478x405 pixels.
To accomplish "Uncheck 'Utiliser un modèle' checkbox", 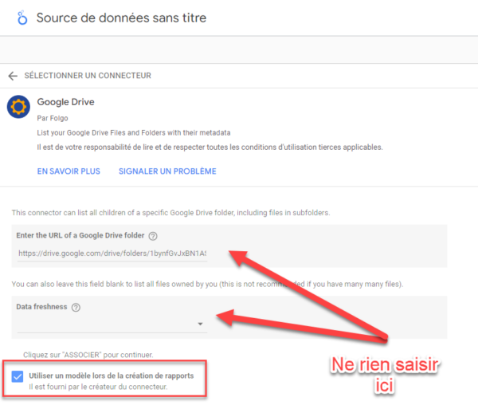I will coord(18,376).
